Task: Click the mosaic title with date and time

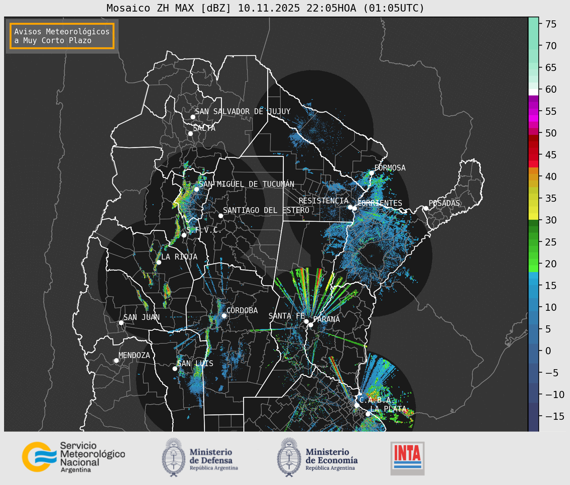Action: pos(265,8)
